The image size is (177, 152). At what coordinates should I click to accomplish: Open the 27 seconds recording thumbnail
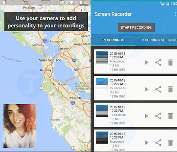click(102, 84)
